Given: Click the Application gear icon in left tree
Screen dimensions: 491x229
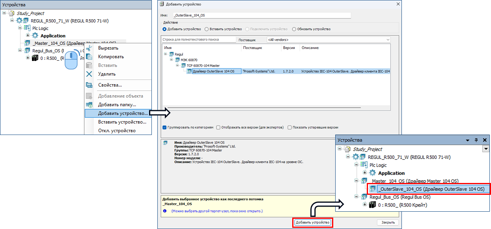Looking at the screenshot, I should click(x=35, y=36).
